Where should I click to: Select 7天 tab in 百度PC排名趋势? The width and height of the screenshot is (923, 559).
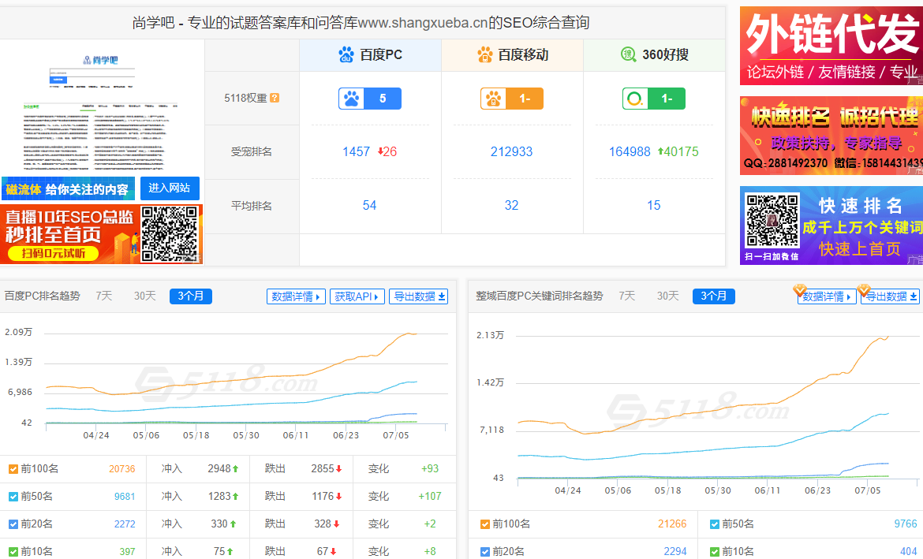tap(103, 296)
